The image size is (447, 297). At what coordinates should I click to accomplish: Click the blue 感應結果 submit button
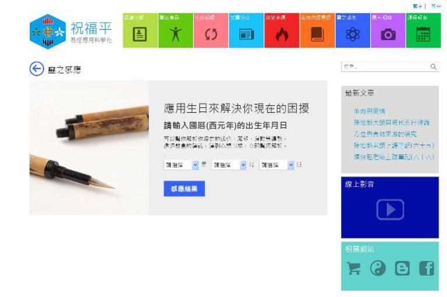tap(184, 189)
